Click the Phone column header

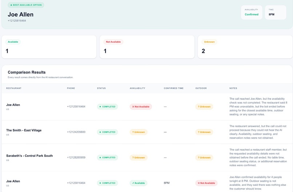click(71, 88)
